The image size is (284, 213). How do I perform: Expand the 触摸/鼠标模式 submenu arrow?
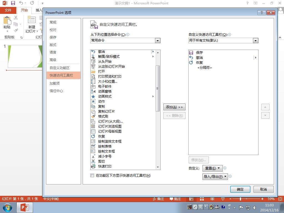tap(153, 57)
